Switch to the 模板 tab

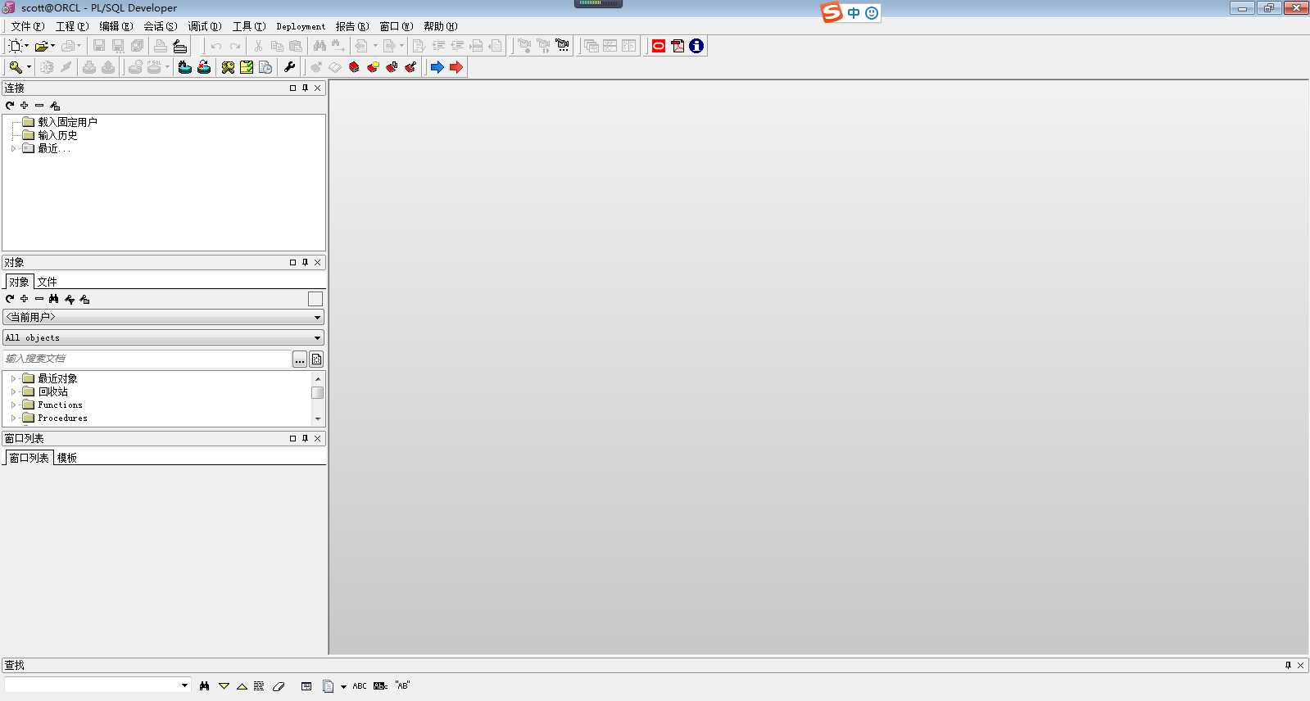[x=66, y=458]
